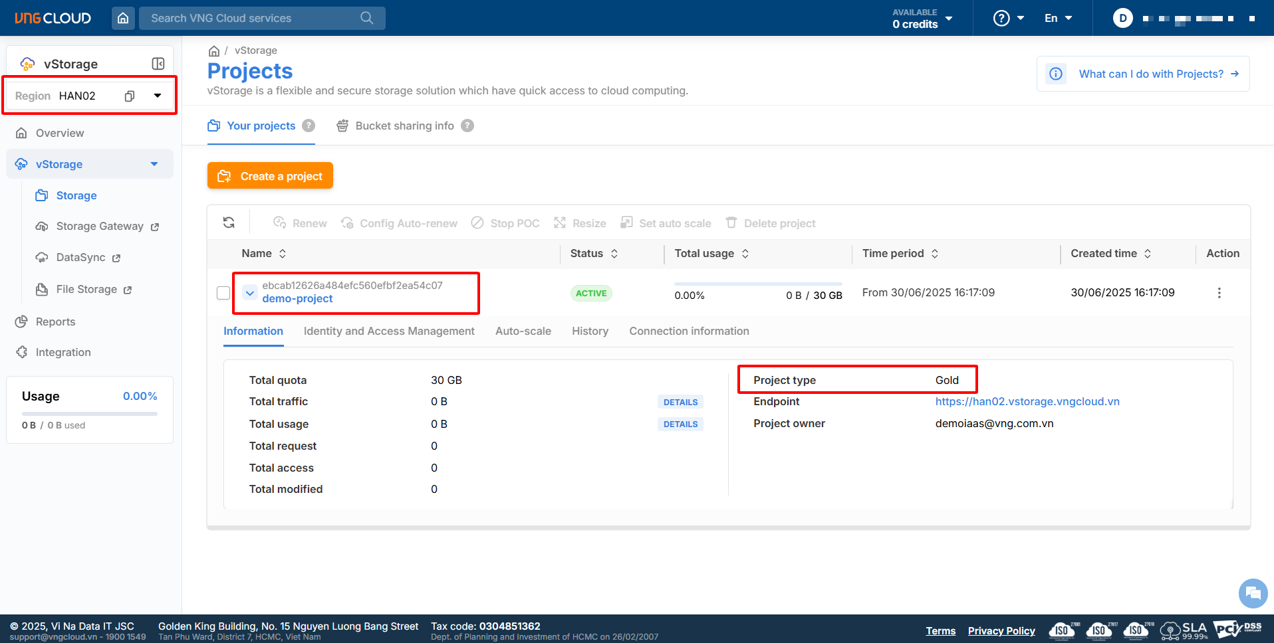
Task: Copy the HAN02 region name
Action: (x=130, y=96)
